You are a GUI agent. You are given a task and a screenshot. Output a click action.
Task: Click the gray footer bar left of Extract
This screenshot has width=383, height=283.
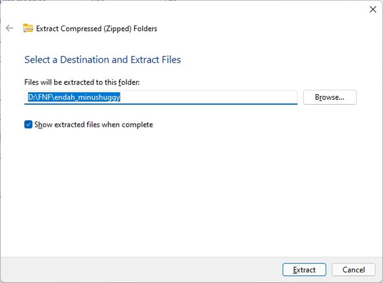(138, 270)
